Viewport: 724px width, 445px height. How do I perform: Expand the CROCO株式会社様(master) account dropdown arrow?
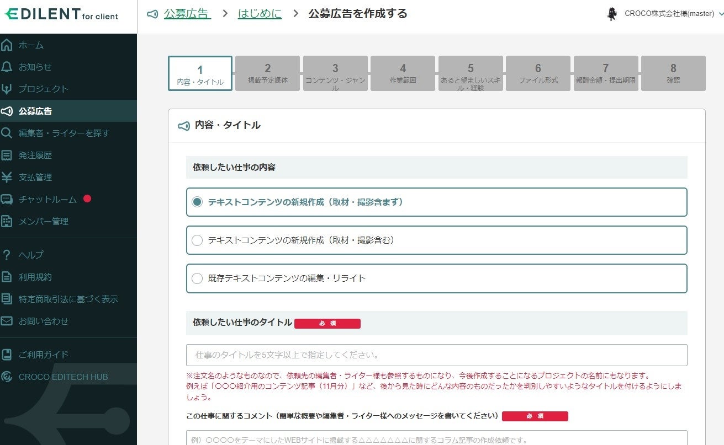pos(720,14)
